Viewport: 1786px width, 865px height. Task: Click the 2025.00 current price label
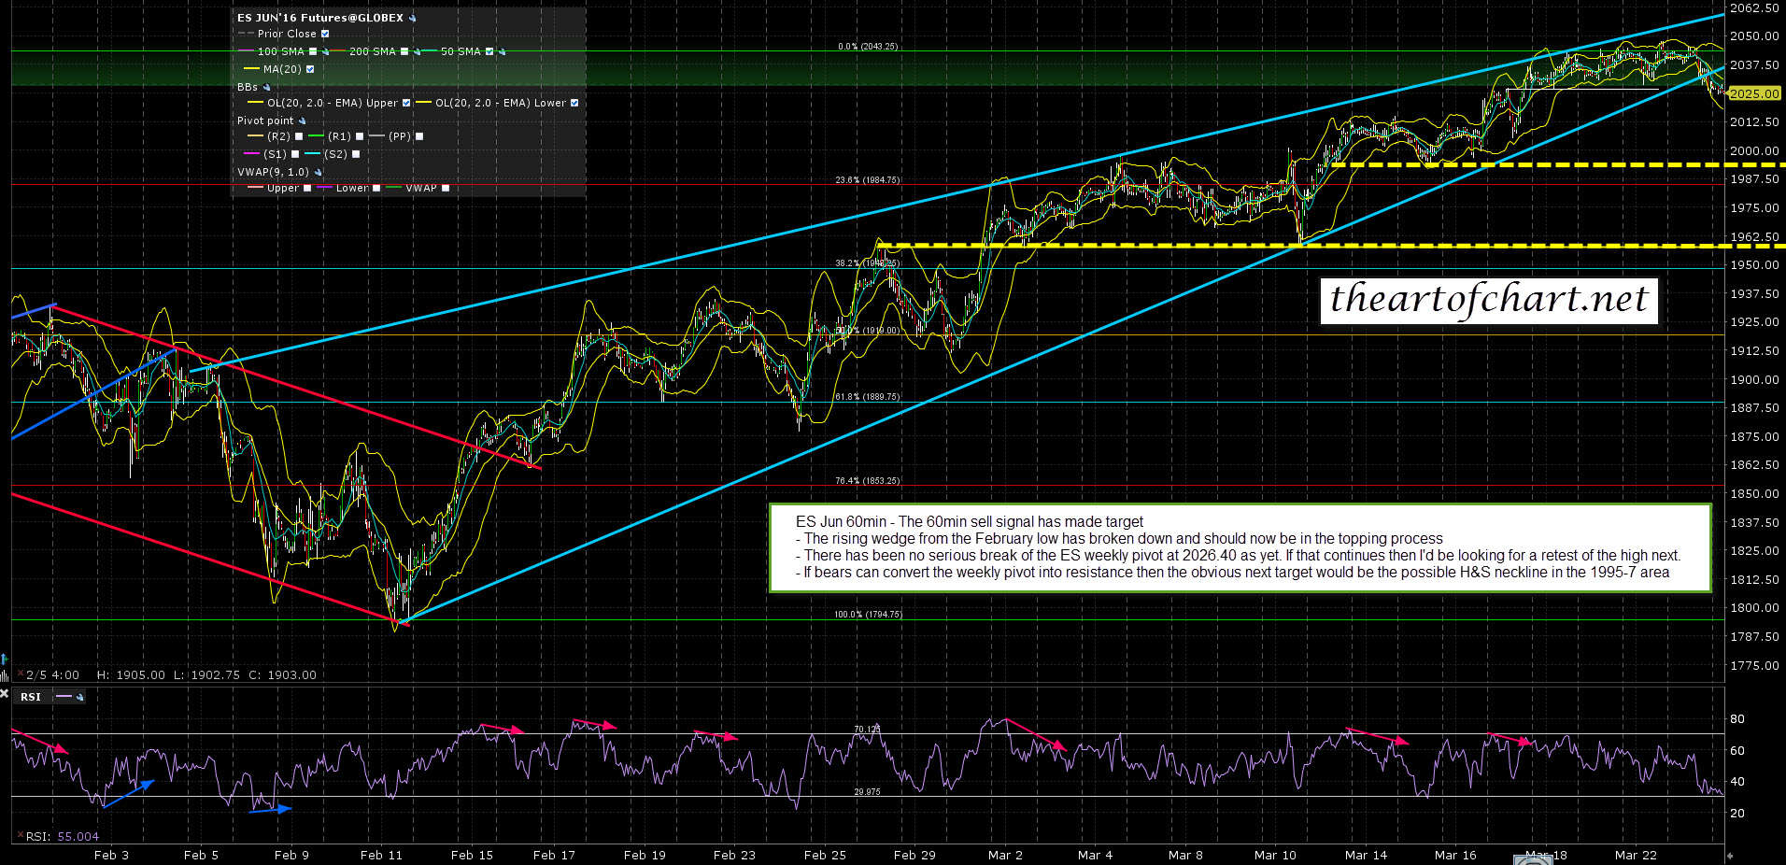(1753, 94)
